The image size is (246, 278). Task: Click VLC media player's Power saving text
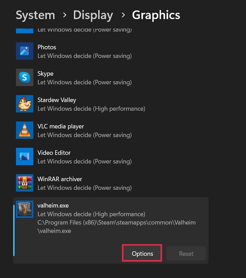[x=85, y=135]
